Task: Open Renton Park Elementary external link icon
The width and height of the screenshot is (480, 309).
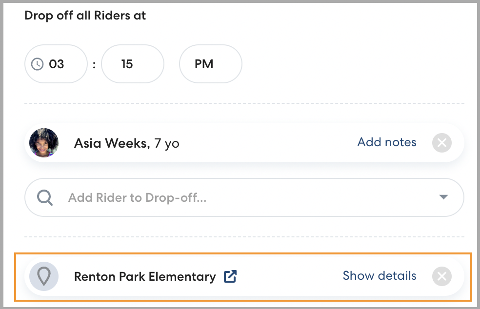Action: (230, 276)
